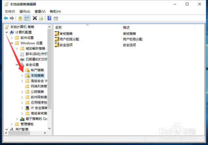
Task: Select the 软件设置 tree label
Action: coord(27,38)
